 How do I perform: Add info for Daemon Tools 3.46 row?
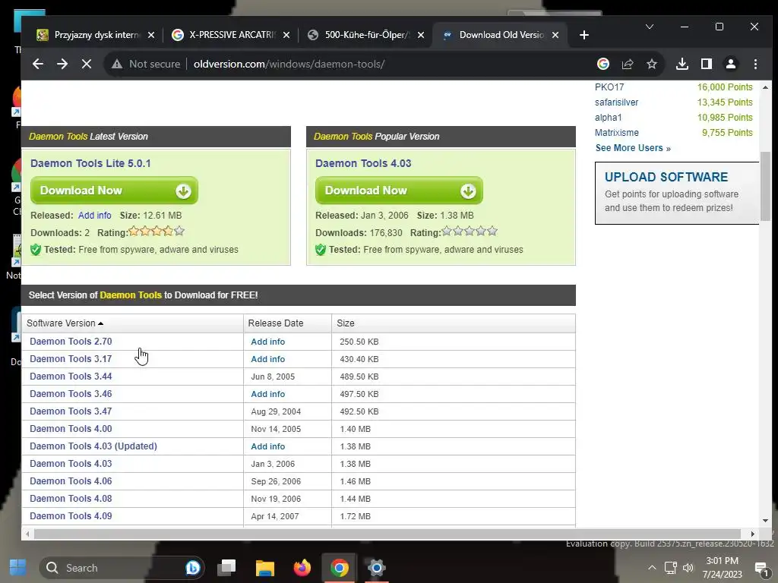pyautogui.click(x=268, y=394)
